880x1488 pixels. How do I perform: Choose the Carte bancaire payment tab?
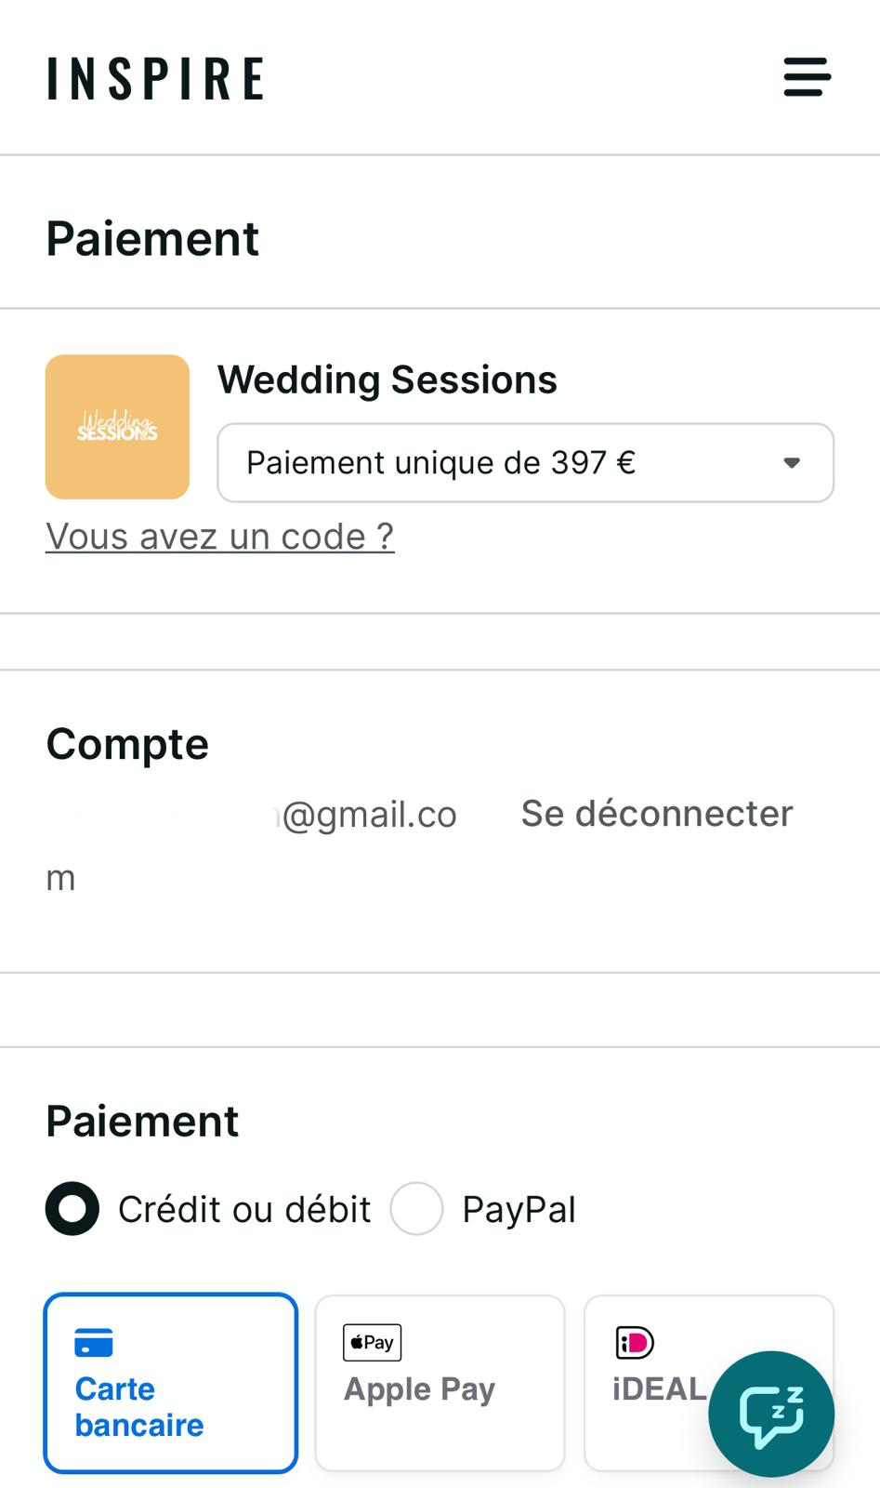coord(171,1384)
